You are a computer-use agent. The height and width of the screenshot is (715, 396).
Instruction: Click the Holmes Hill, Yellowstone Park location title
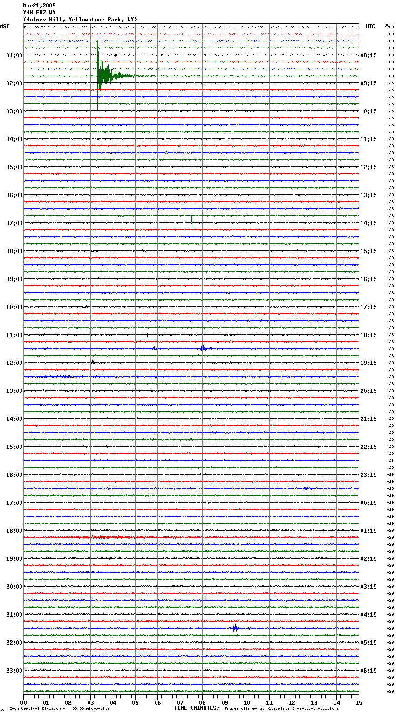pyautogui.click(x=80, y=20)
